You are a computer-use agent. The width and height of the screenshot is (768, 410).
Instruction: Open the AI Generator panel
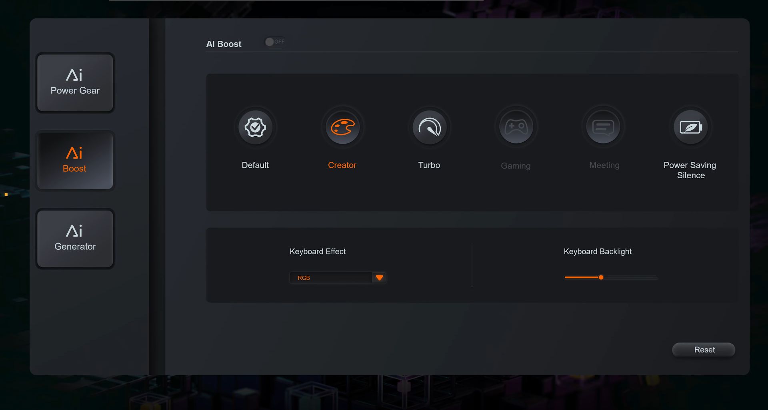75,239
